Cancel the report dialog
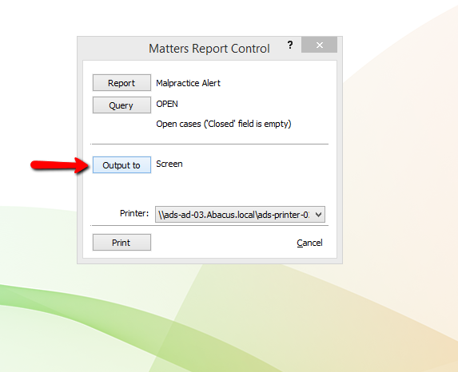 (x=309, y=243)
